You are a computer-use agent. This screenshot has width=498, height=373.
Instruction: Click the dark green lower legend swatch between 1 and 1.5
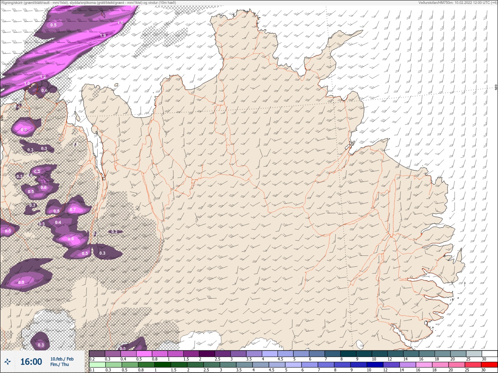tap(163, 365)
